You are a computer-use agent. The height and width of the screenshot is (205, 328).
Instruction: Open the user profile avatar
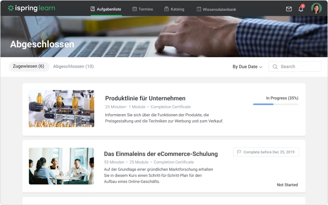click(x=316, y=8)
